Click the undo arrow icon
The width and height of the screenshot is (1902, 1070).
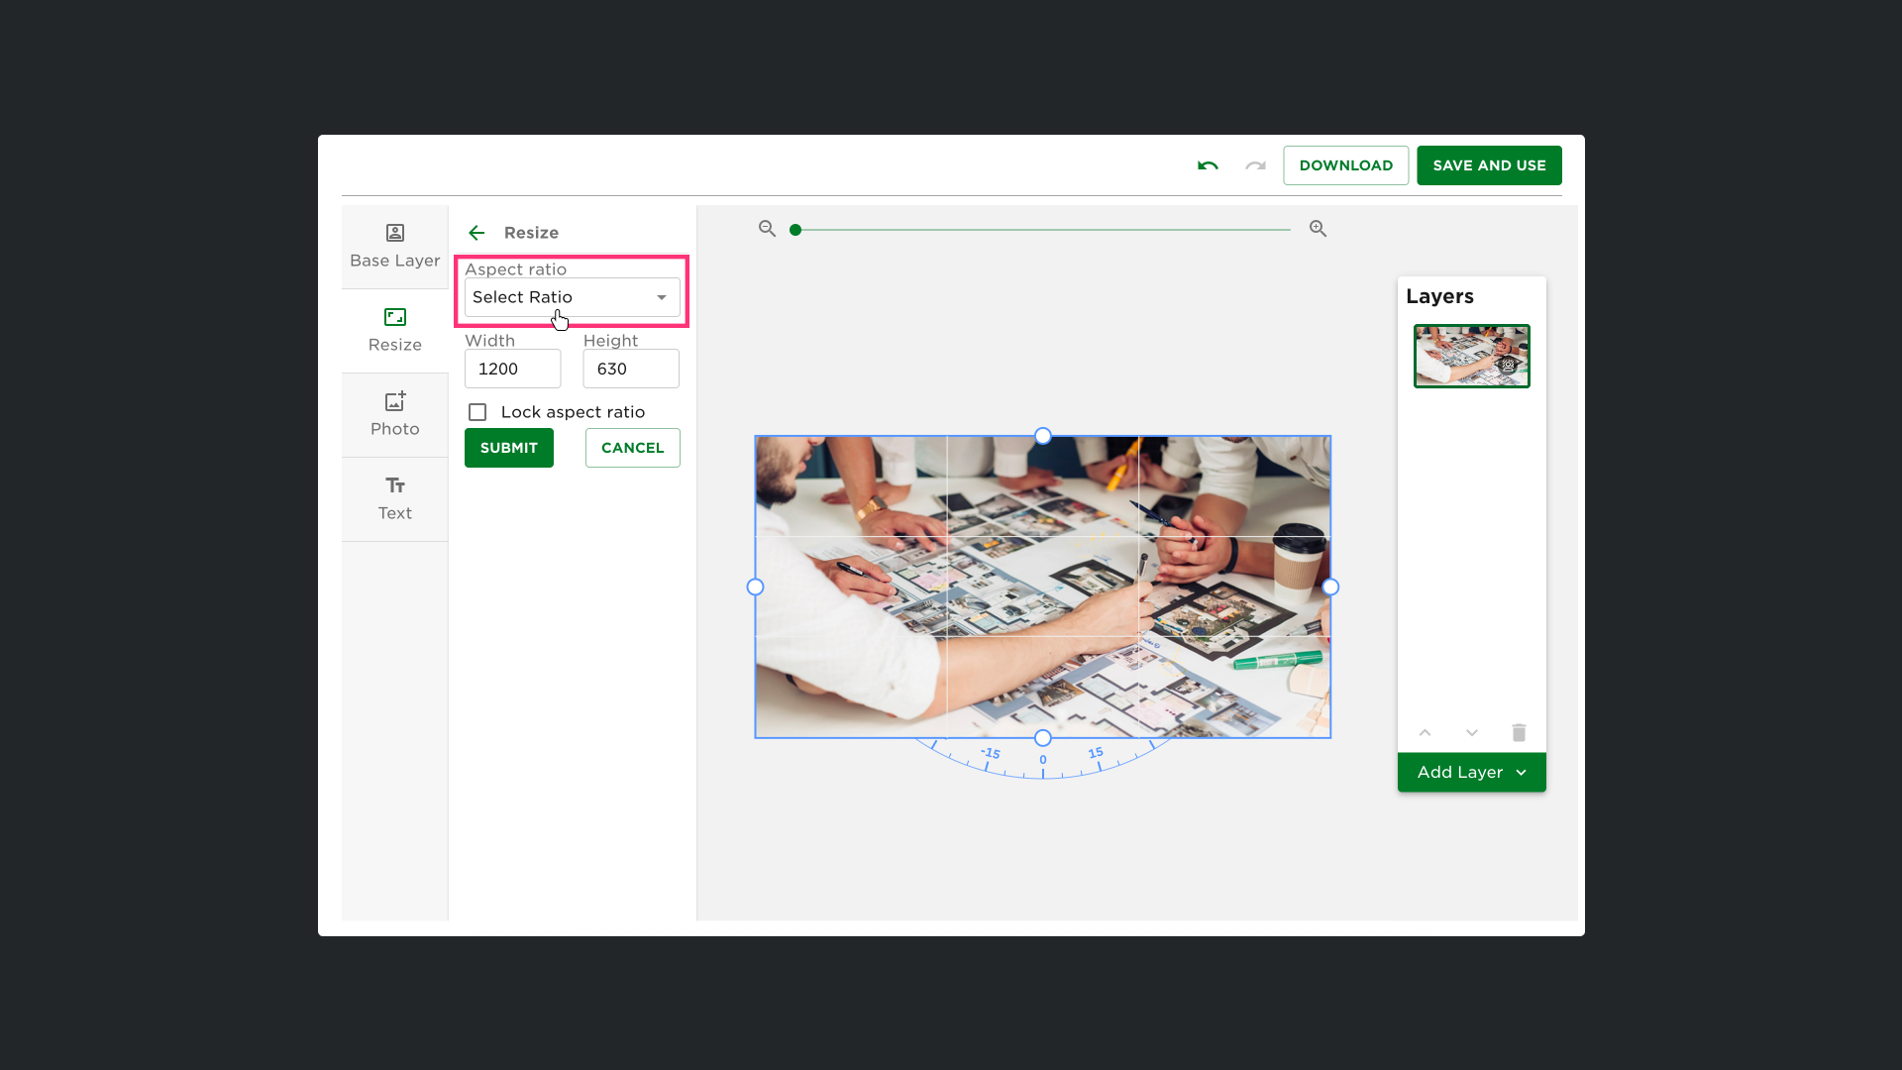[x=1208, y=165]
